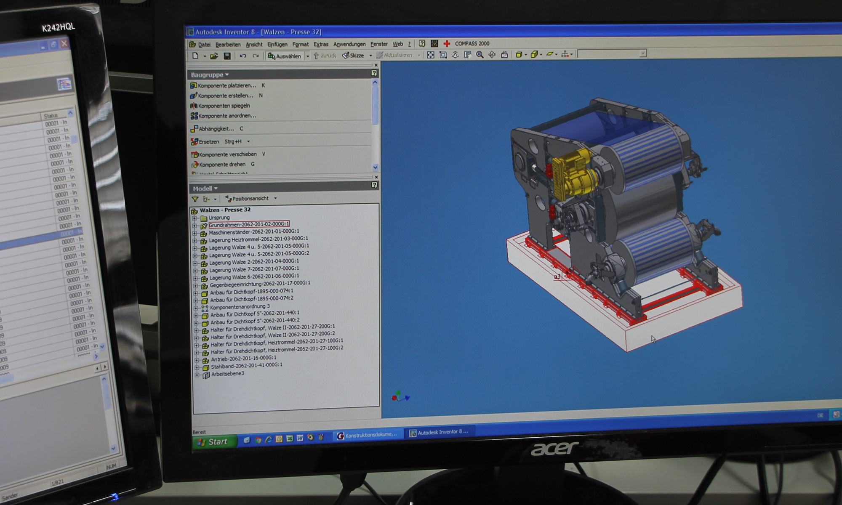Click the red cross COMPASS icon

[x=447, y=43]
